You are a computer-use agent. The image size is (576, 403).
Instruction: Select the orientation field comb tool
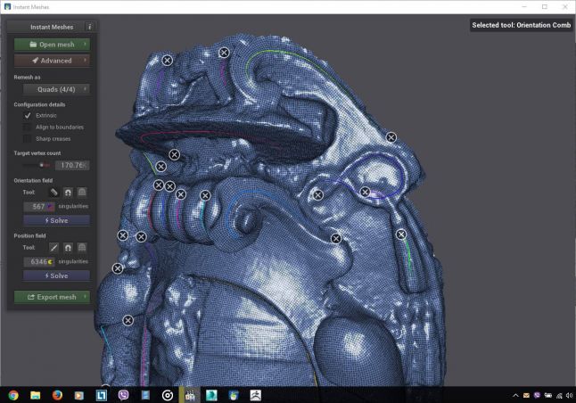coord(53,192)
